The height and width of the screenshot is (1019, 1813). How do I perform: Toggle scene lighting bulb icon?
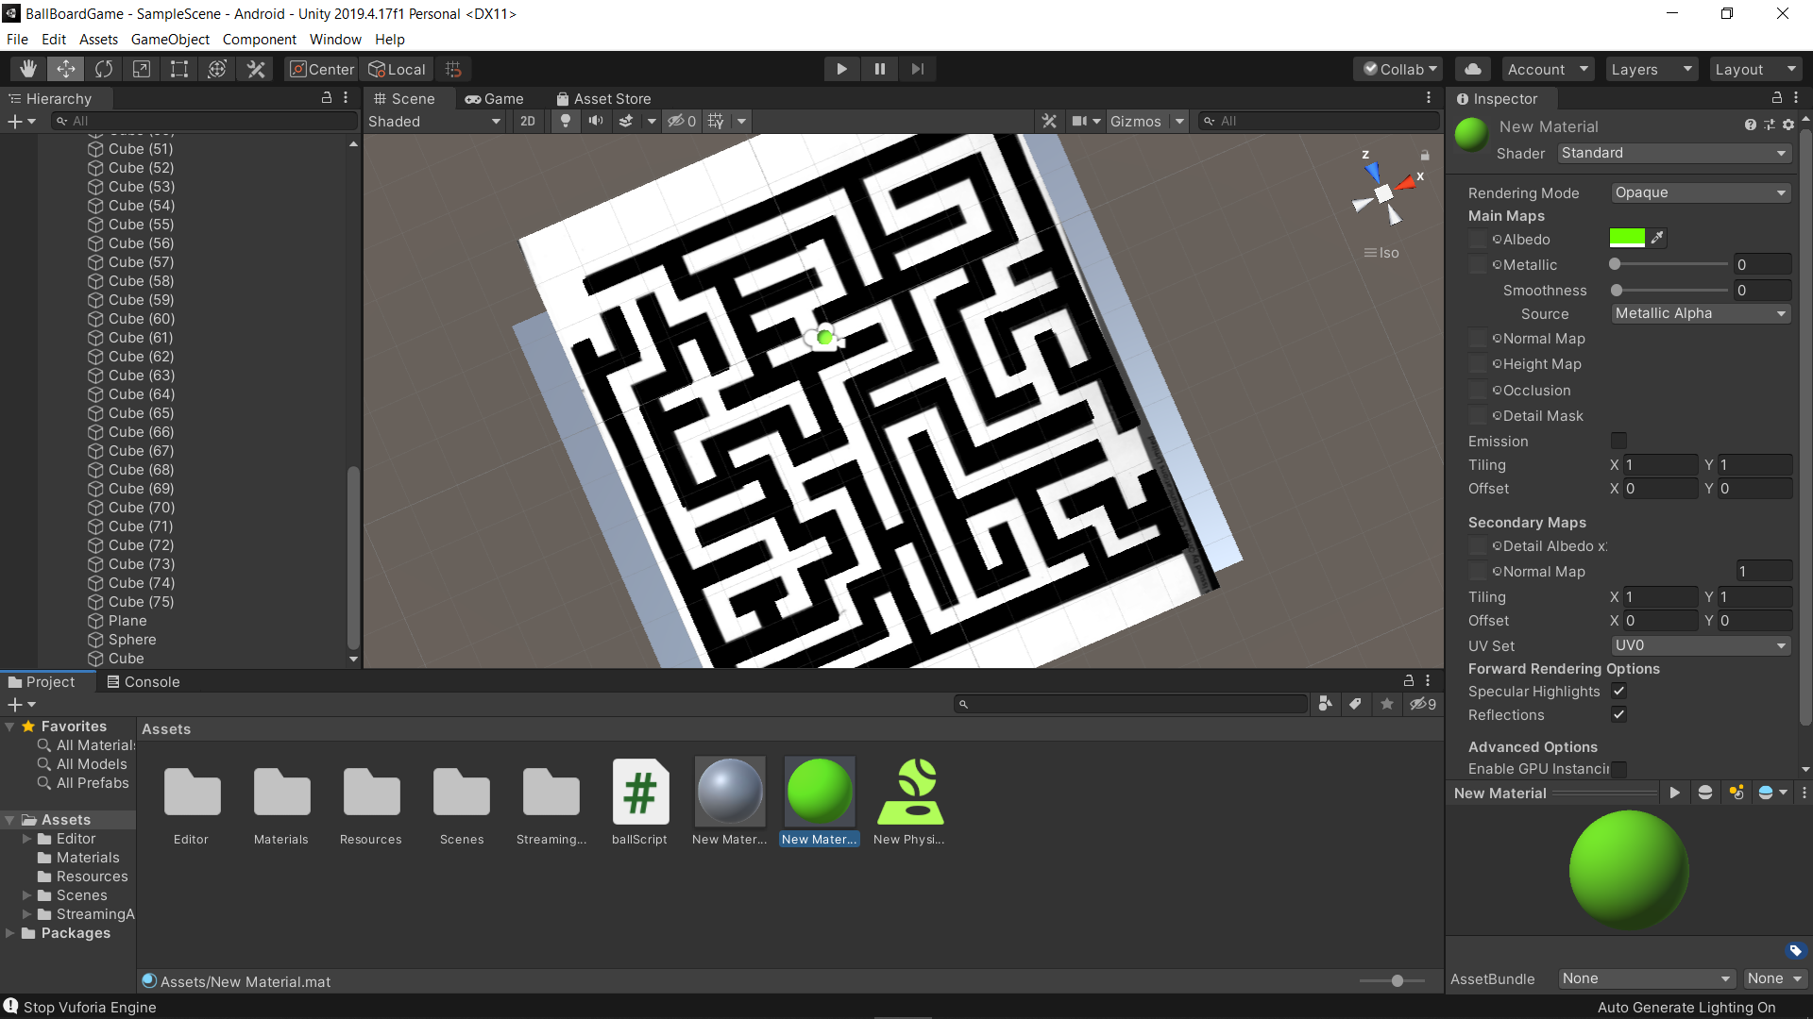[565, 121]
